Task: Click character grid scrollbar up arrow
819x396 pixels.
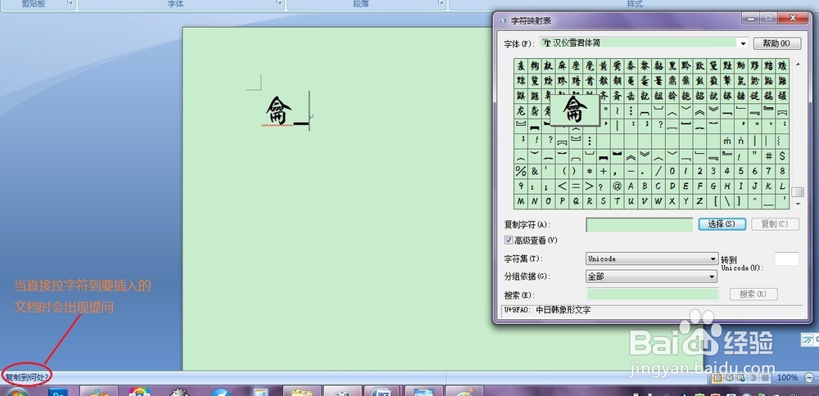Action: (797, 64)
